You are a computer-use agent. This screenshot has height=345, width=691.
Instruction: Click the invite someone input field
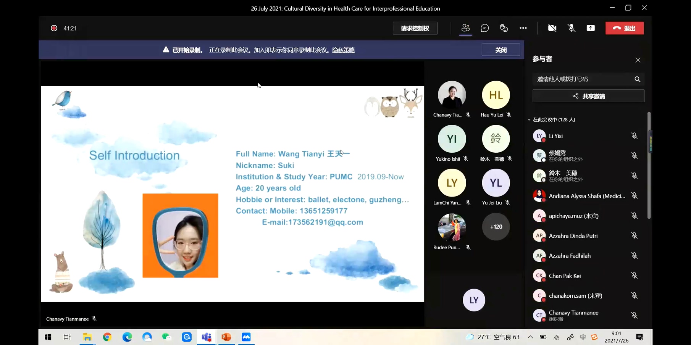[x=582, y=79]
